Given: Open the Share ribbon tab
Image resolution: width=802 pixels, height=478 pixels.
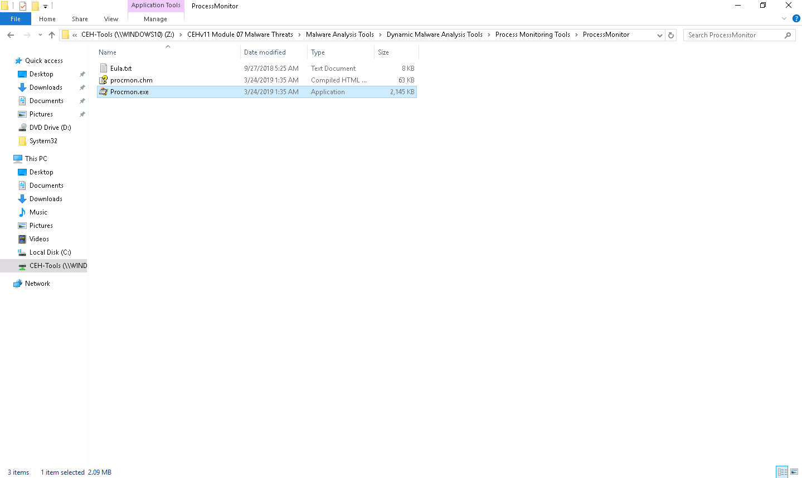Looking at the screenshot, I should point(80,19).
